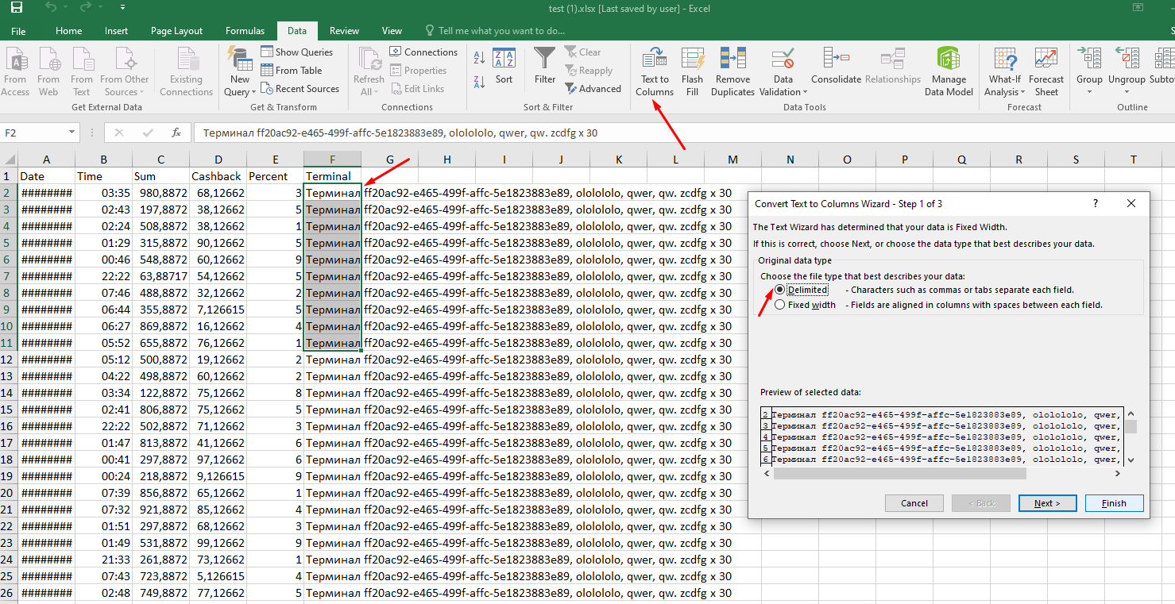This screenshot has width=1175, height=604.
Task: Click the Forecast Sheet icon
Action: [1046, 71]
